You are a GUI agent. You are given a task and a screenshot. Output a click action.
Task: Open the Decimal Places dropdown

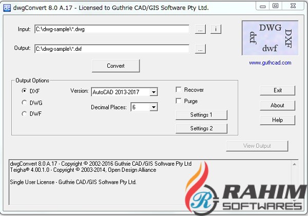click(x=153, y=107)
